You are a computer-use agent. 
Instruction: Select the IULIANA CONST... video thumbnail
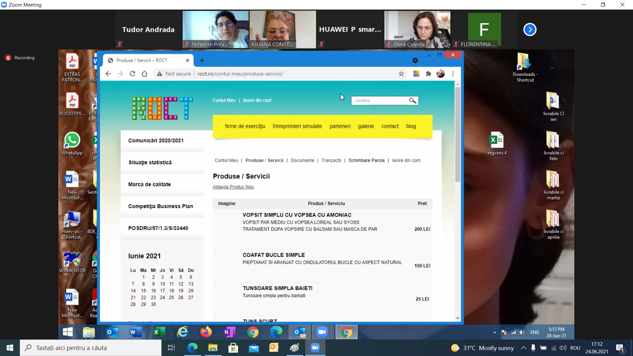point(283,30)
